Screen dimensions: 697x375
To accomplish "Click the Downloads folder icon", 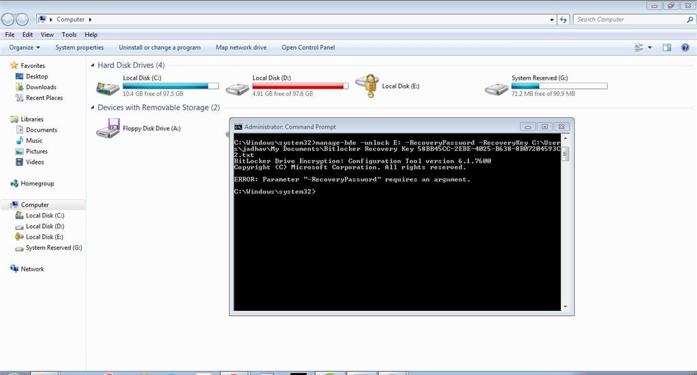I will [19, 87].
